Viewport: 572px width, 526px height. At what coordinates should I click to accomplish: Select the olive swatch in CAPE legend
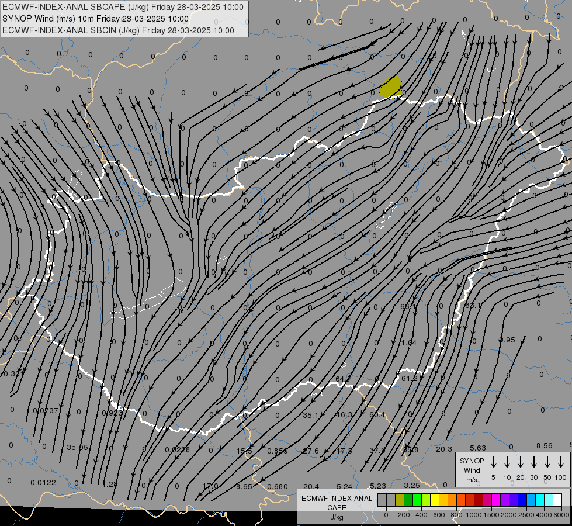tap(400, 500)
